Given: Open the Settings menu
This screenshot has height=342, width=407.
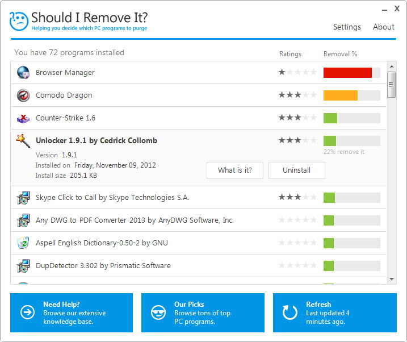Looking at the screenshot, I should [347, 27].
